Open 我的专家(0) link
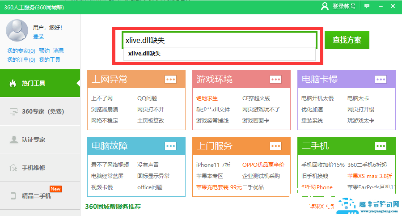The width and height of the screenshot is (402, 216). 21,51
